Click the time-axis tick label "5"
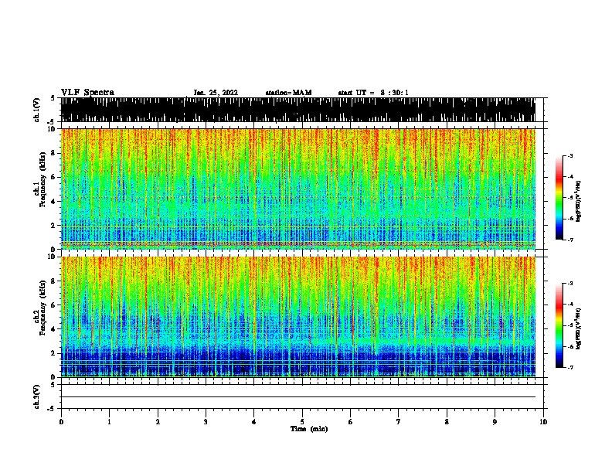 point(302,422)
